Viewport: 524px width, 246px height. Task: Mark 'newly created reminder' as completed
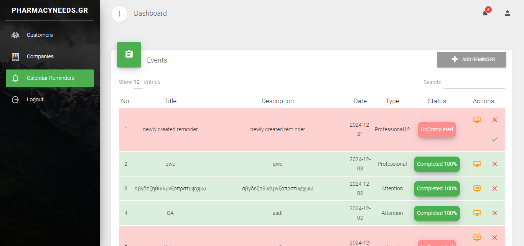click(x=494, y=139)
